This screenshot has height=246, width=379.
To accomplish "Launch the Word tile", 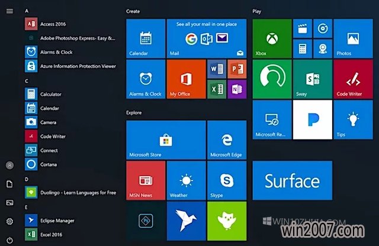I will click(x=217, y=69).
